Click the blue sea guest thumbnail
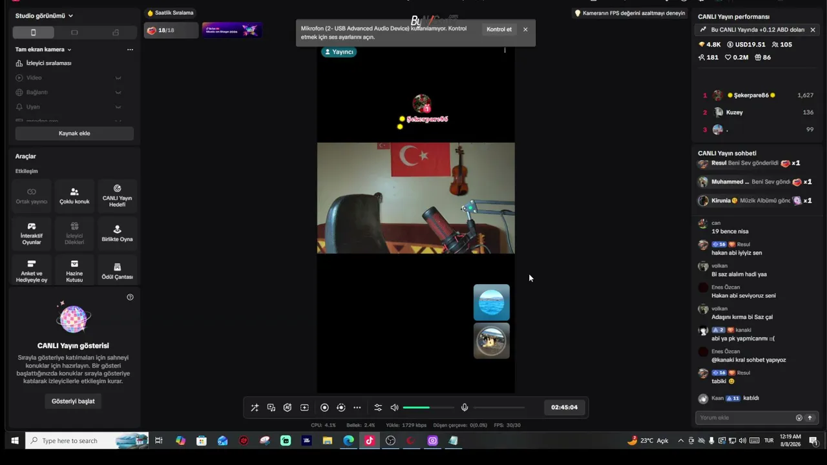 [492, 302]
